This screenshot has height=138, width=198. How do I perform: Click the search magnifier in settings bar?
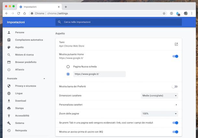click(x=59, y=22)
